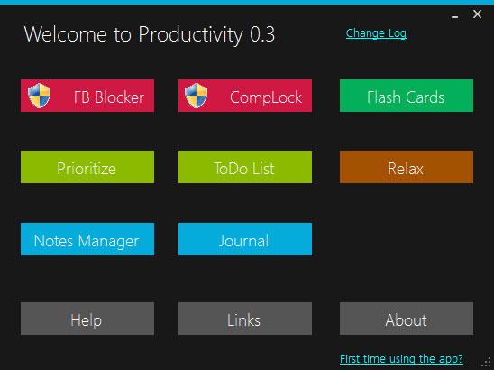Click the orange Relax tile
494x370 pixels.
[x=407, y=167]
